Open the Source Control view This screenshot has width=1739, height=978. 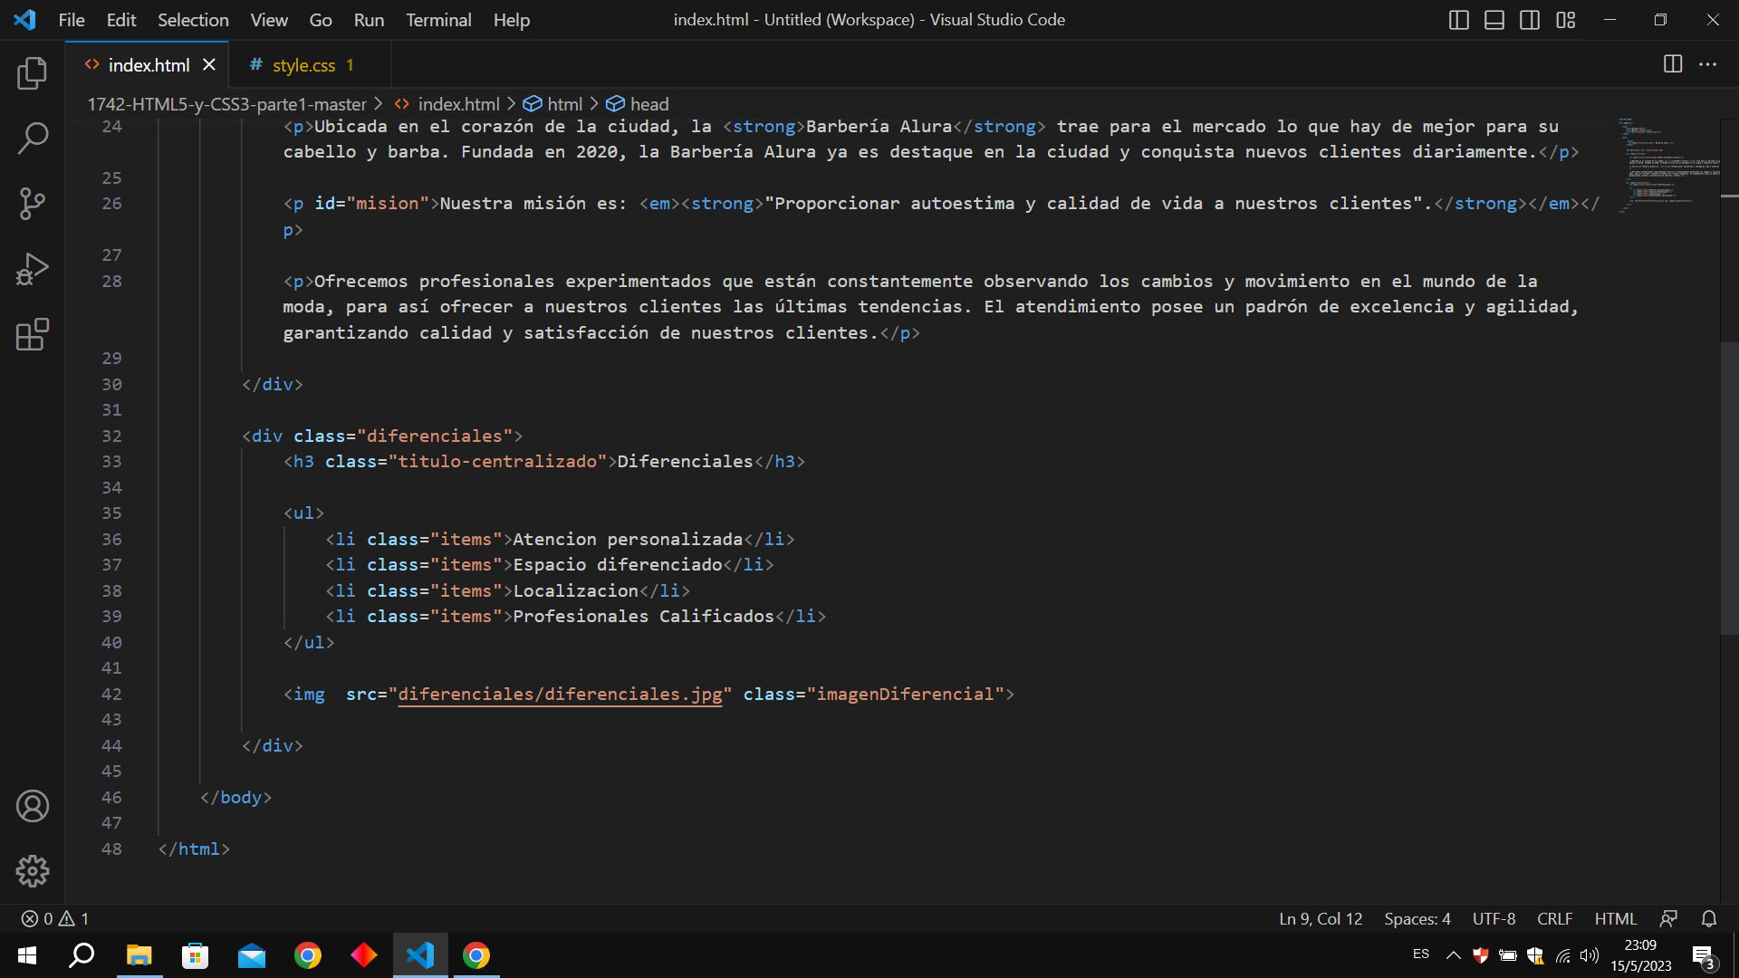tap(33, 204)
